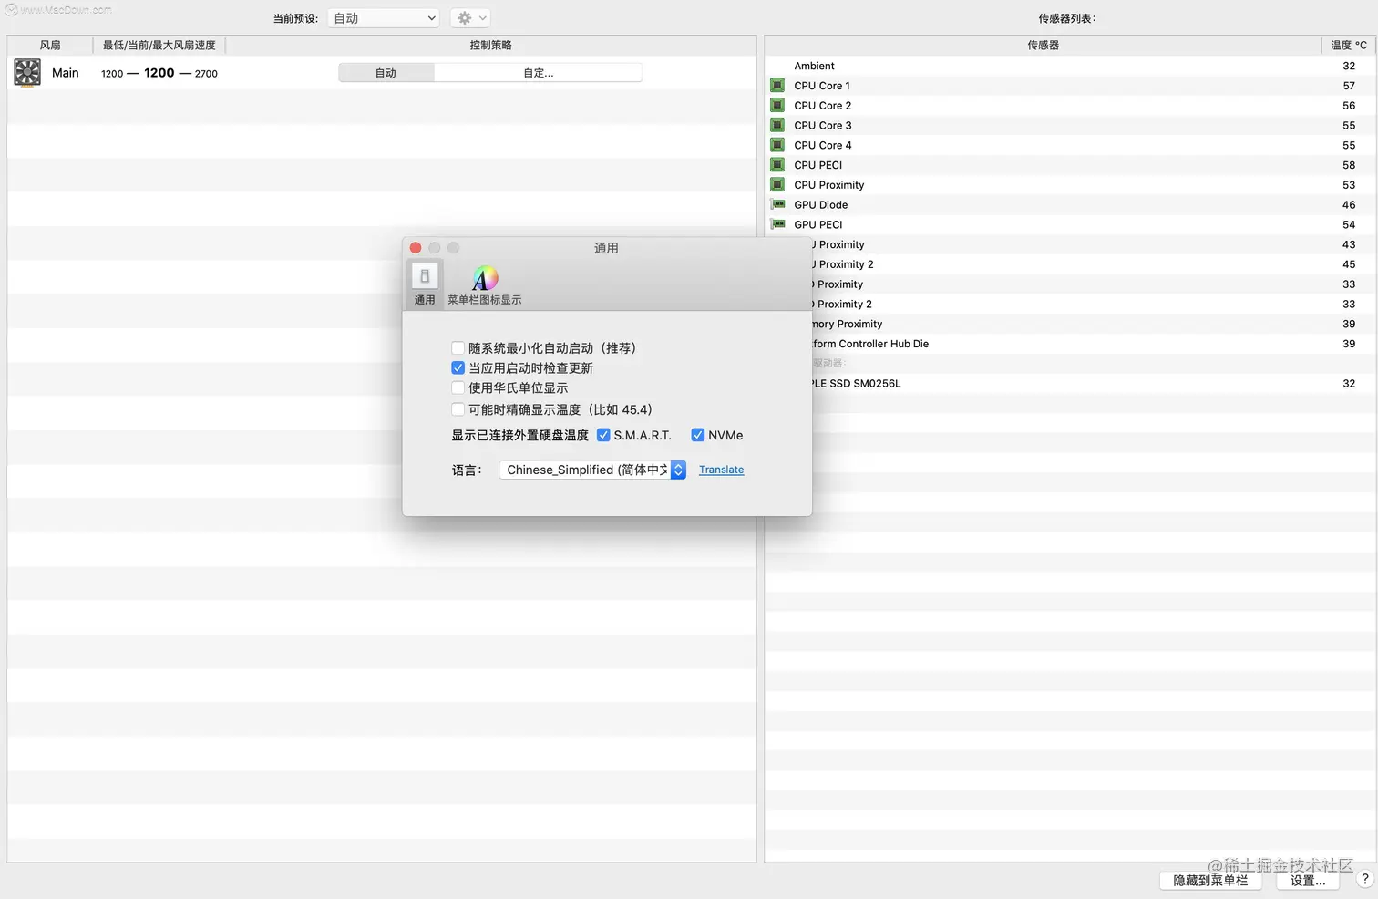
Task: Click the CPU PECI sensor icon
Action: tap(777, 164)
